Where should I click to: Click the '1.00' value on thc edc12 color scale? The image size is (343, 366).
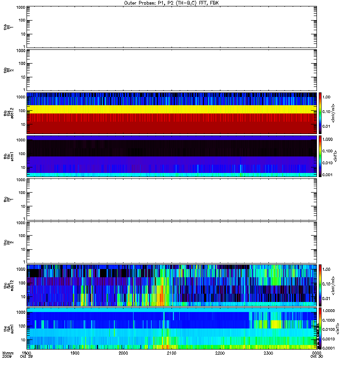point(326,269)
